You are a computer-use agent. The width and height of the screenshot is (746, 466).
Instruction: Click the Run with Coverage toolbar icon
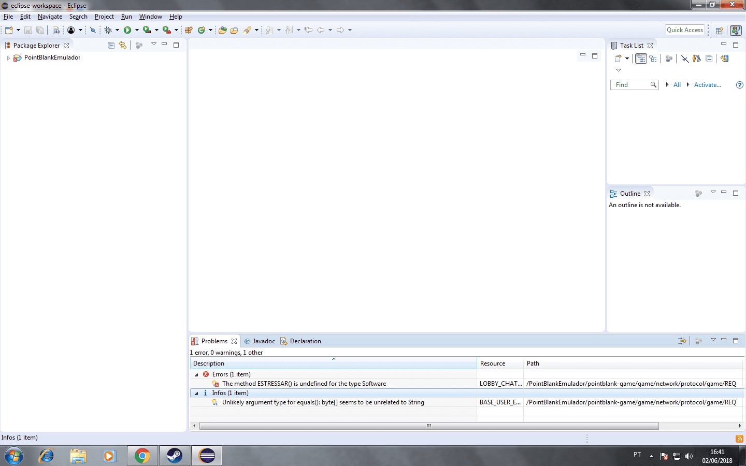click(x=147, y=30)
